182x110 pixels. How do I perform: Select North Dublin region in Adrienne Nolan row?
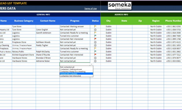156,61
